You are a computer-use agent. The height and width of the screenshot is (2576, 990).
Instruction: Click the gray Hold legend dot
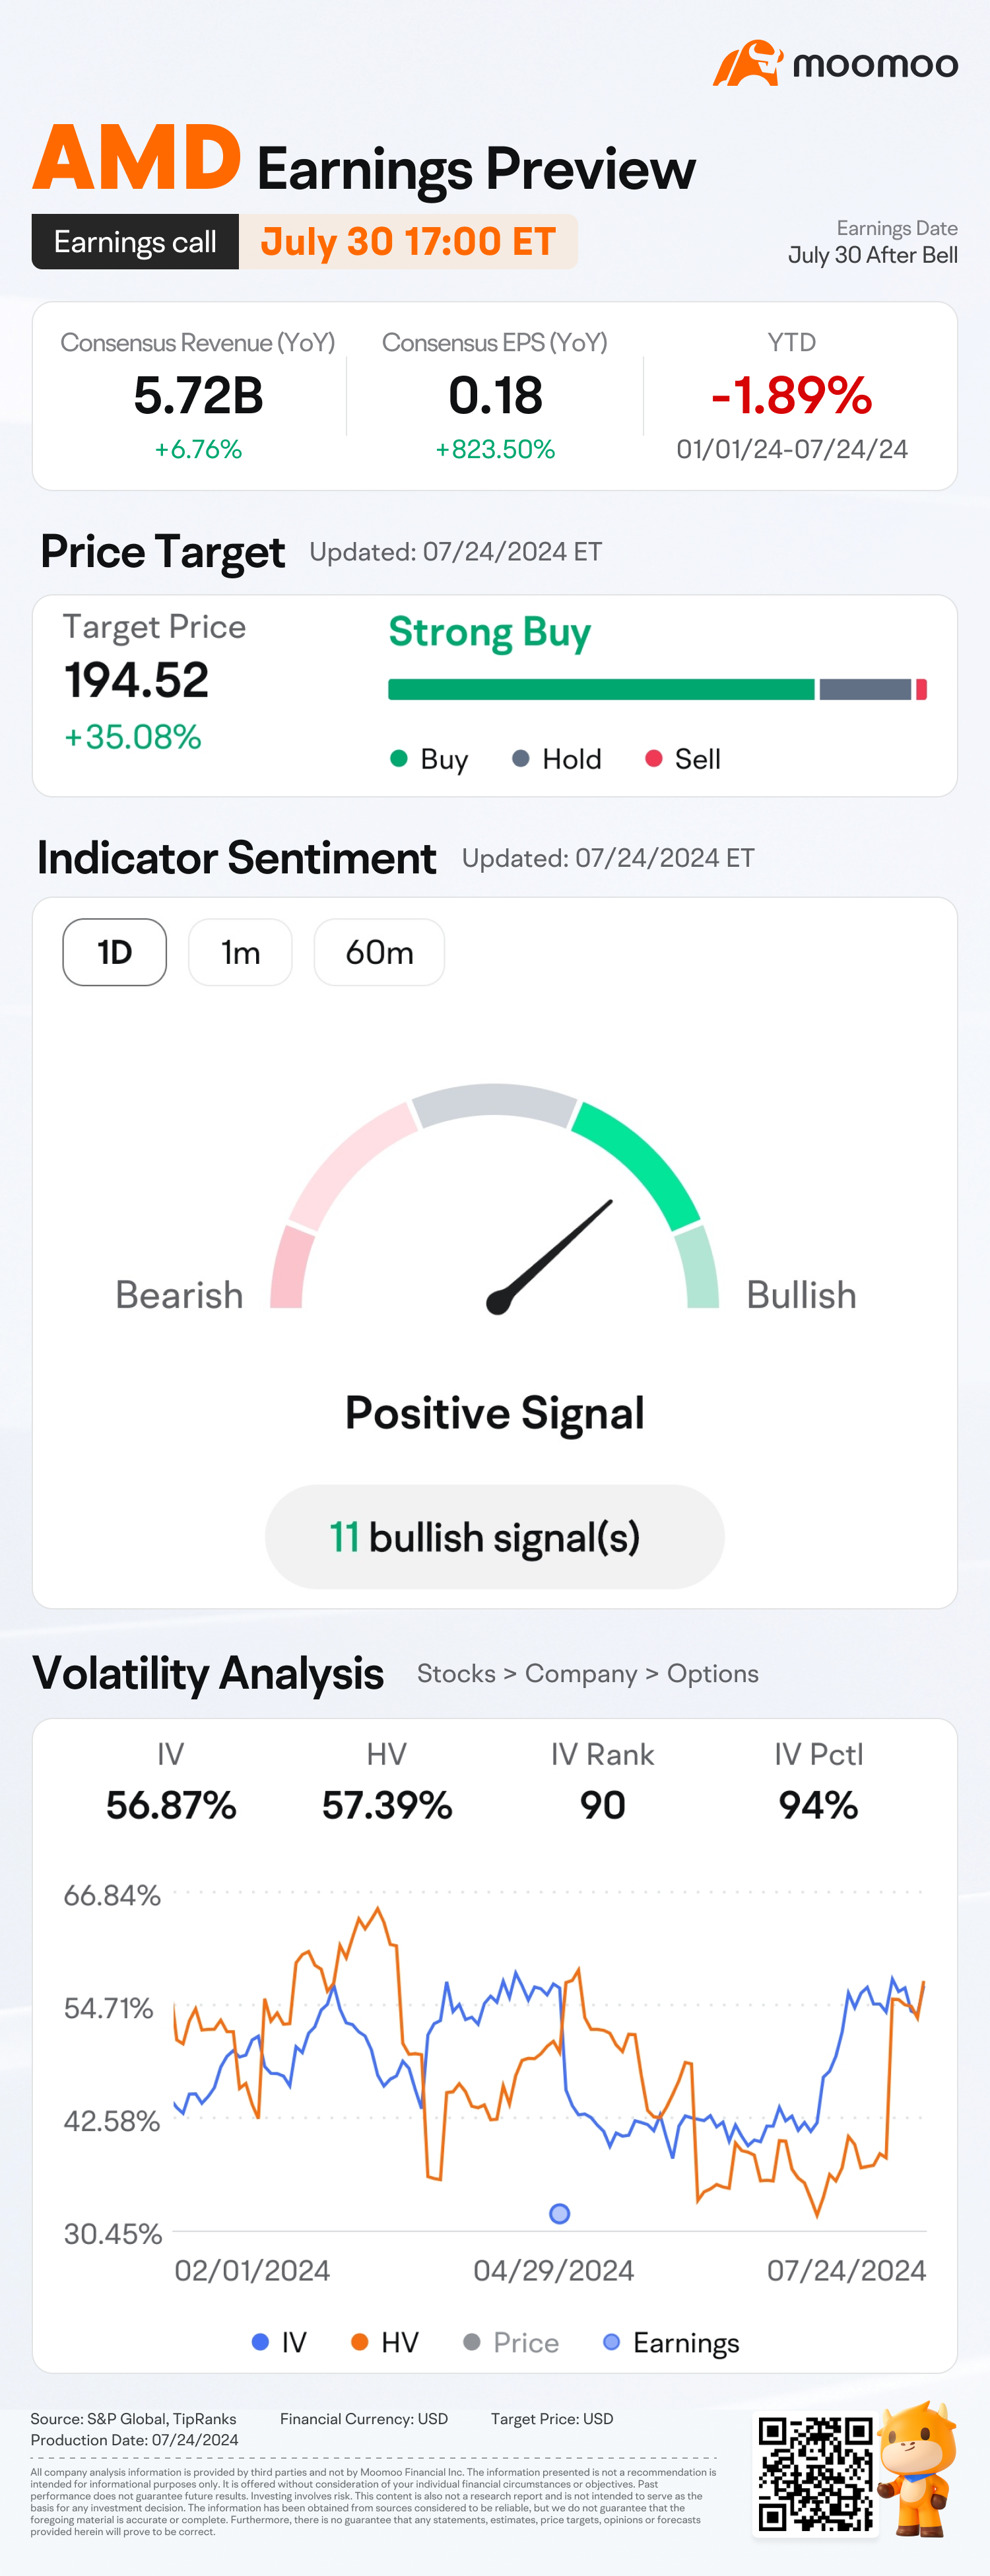(520, 758)
